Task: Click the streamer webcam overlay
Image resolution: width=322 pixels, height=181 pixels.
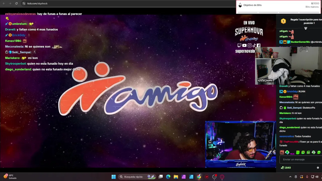Action: pos(240,144)
